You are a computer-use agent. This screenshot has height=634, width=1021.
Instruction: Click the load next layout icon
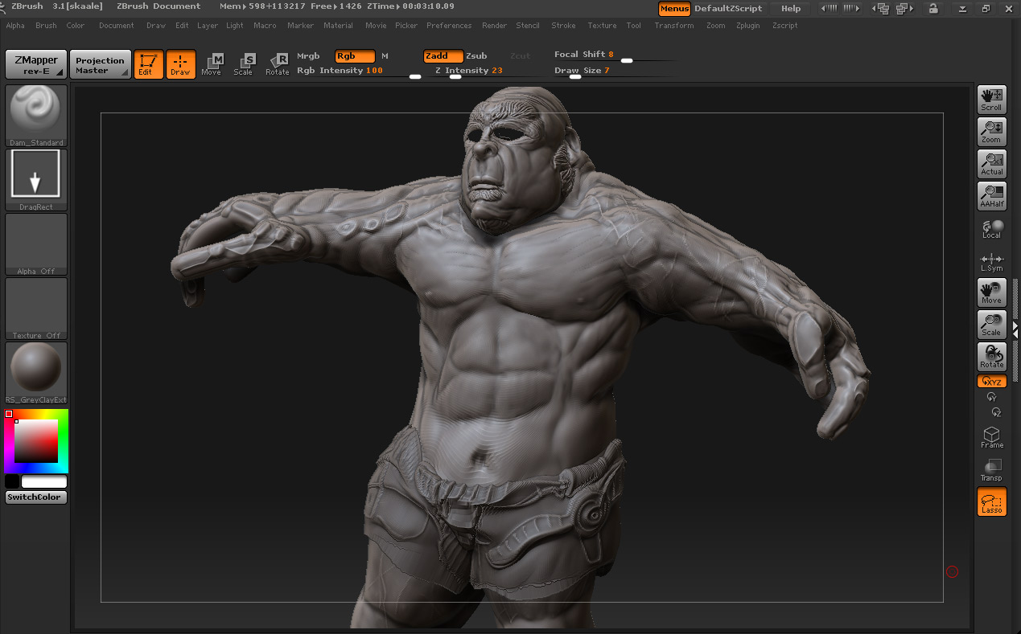(x=904, y=9)
